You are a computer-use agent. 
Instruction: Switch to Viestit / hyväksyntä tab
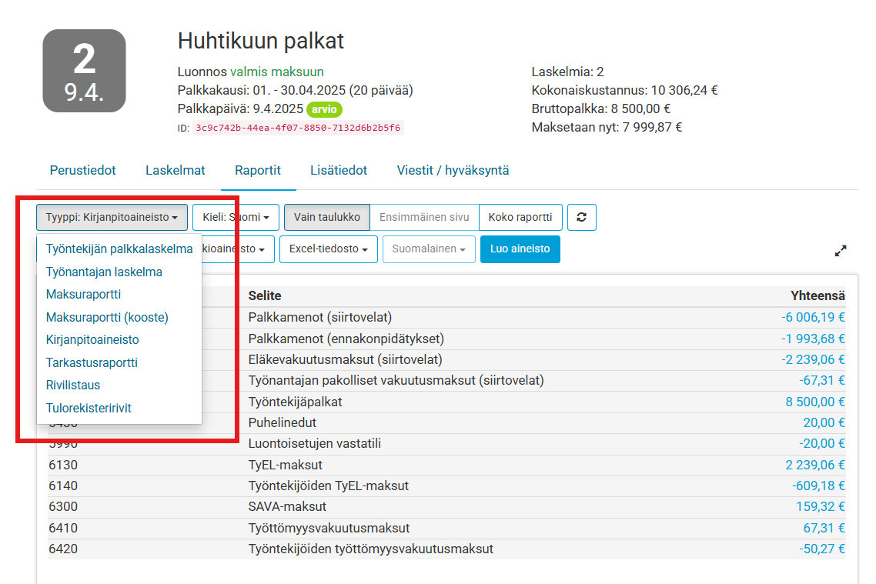[x=453, y=170]
